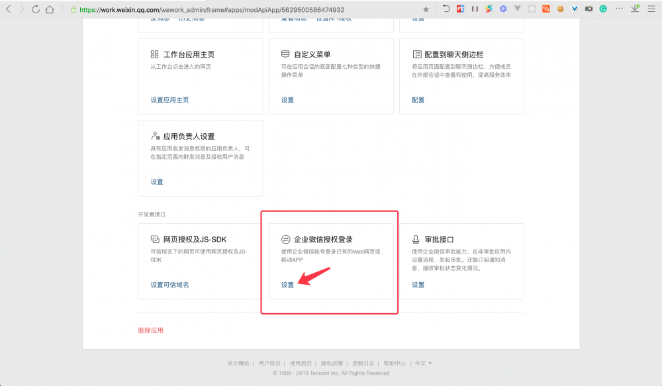Expand hidden extensions via the ellipsis
Image resolution: width=662 pixels, height=386 pixels.
click(x=619, y=9)
